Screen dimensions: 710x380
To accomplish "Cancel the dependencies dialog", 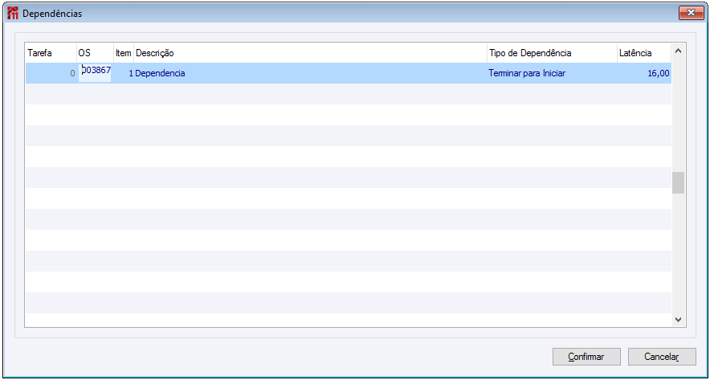I will coord(662,357).
